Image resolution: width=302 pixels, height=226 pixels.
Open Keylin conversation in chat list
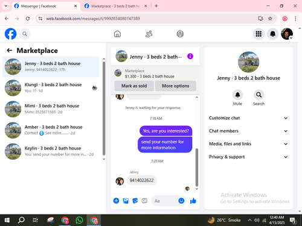pyautogui.click(x=51, y=151)
